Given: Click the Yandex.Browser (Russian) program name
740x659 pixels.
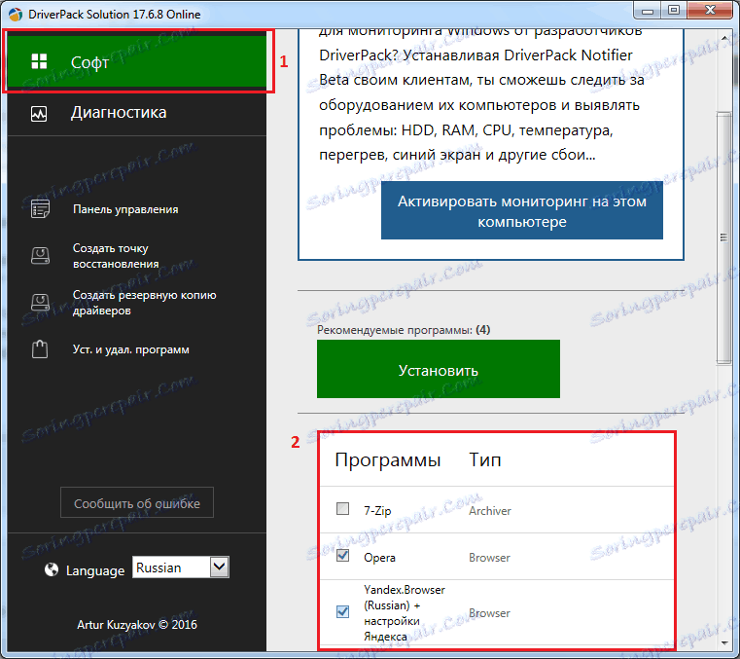Looking at the screenshot, I should (405, 612).
